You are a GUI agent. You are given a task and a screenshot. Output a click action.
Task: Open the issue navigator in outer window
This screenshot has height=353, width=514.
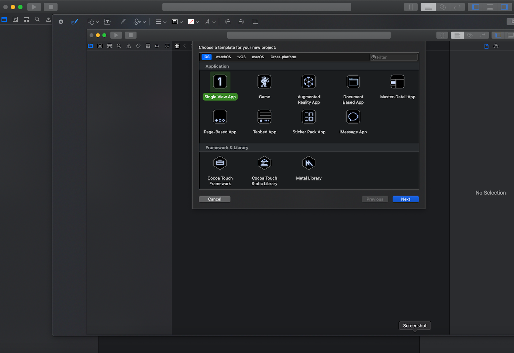click(48, 20)
